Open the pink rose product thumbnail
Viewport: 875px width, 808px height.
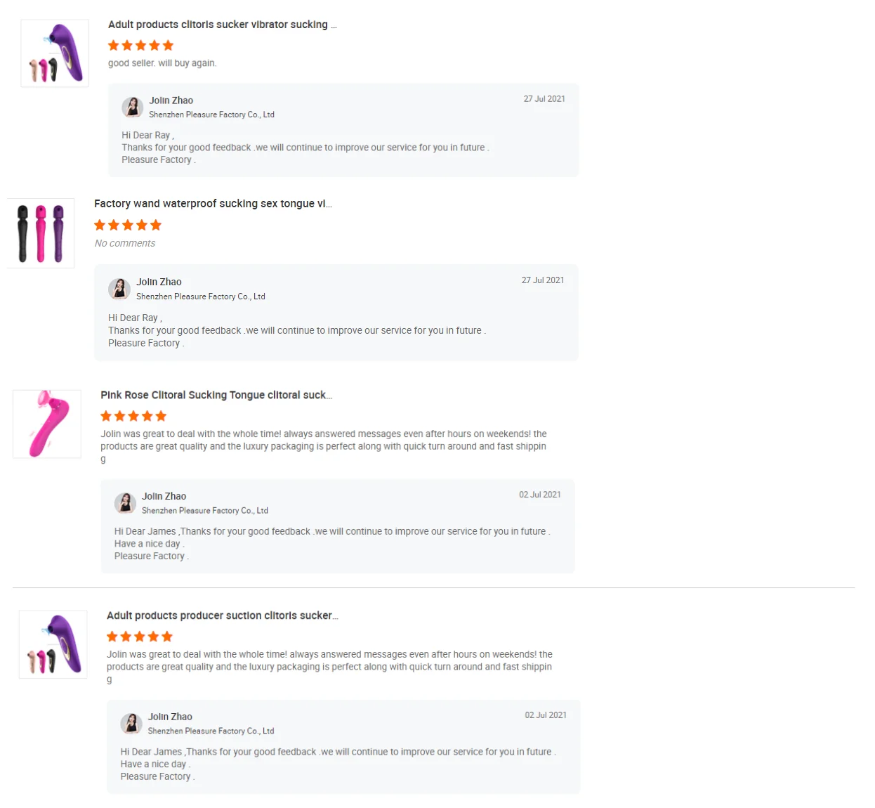pyautogui.click(x=47, y=424)
